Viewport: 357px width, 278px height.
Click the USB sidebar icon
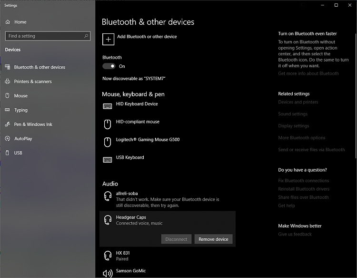(7, 153)
